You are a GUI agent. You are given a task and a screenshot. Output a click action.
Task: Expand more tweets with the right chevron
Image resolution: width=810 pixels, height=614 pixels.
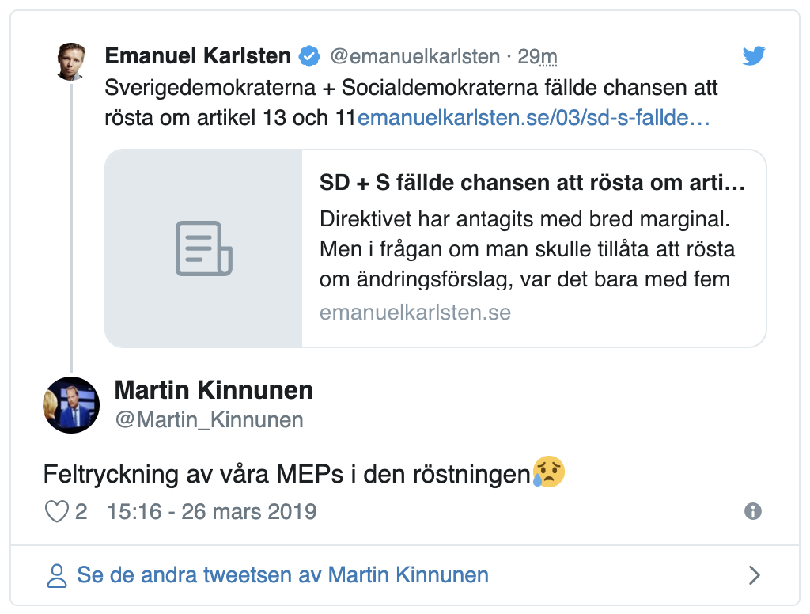point(754,575)
